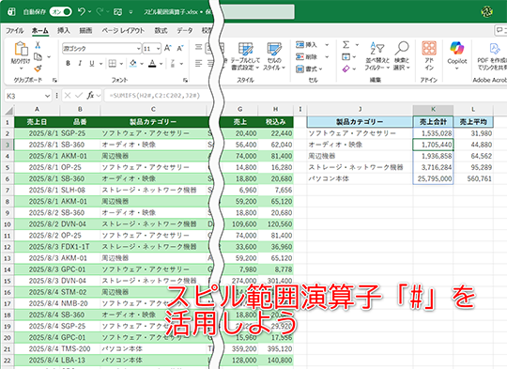Switch to the データ tab

tap(185, 31)
